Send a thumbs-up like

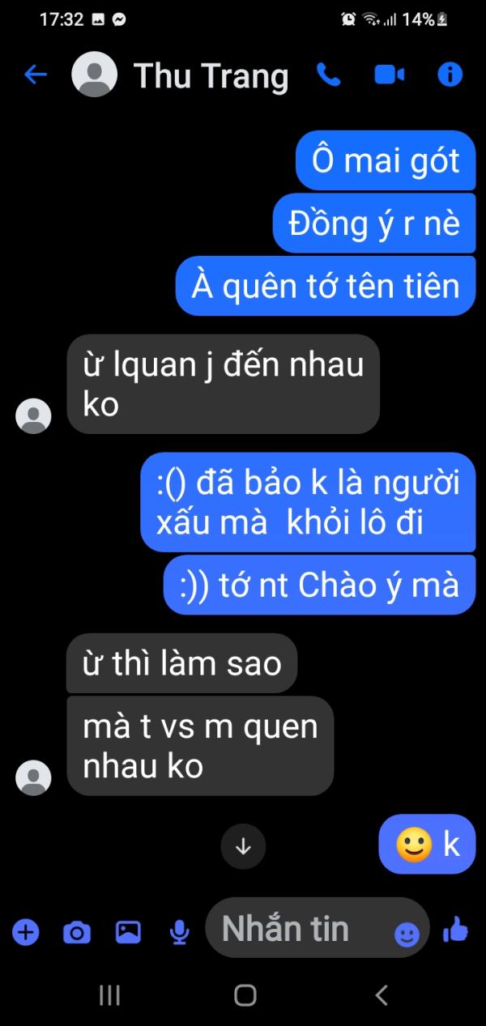pyautogui.click(x=456, y=931)
